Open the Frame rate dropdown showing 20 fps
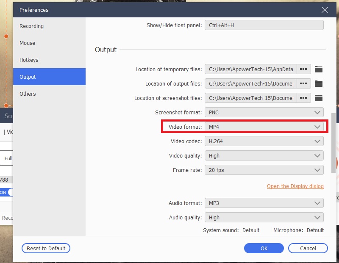 (x=264, y=170)
